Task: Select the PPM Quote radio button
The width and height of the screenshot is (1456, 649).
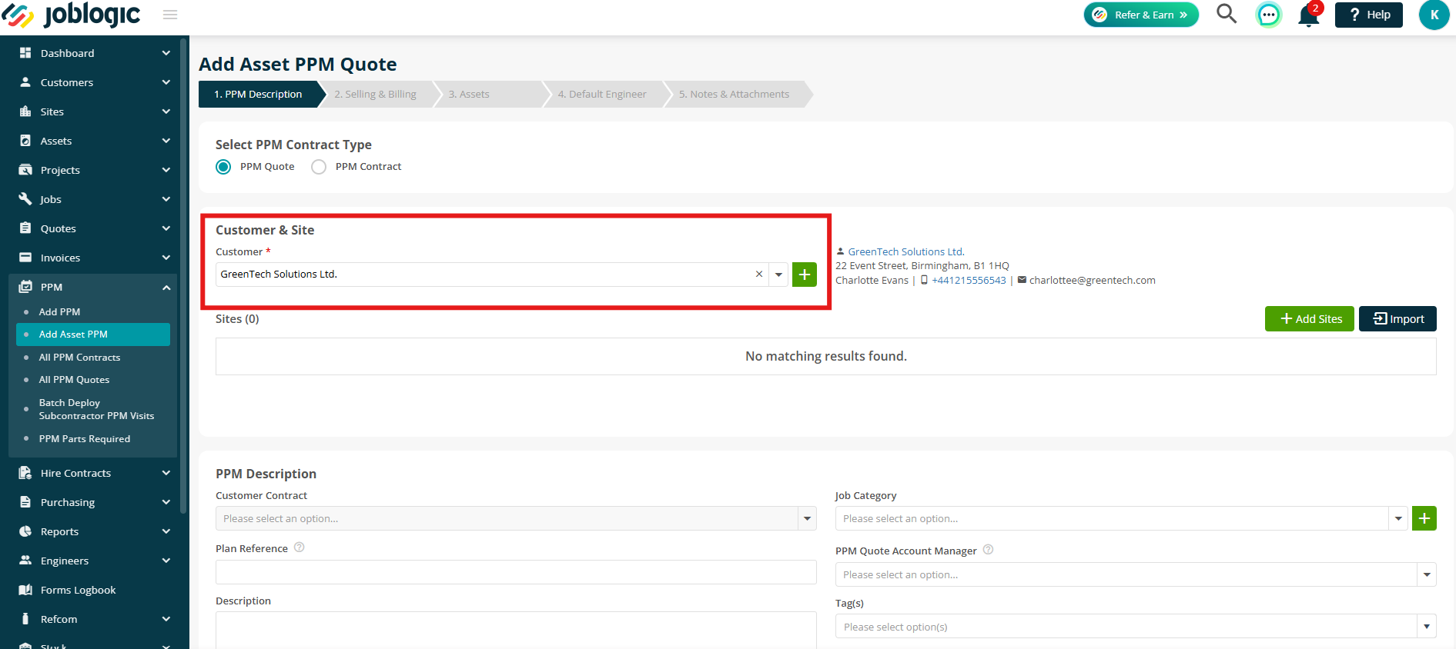Action: 223,167
